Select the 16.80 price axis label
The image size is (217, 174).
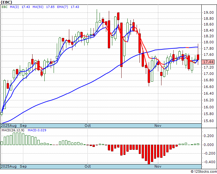tap(209, 80)
